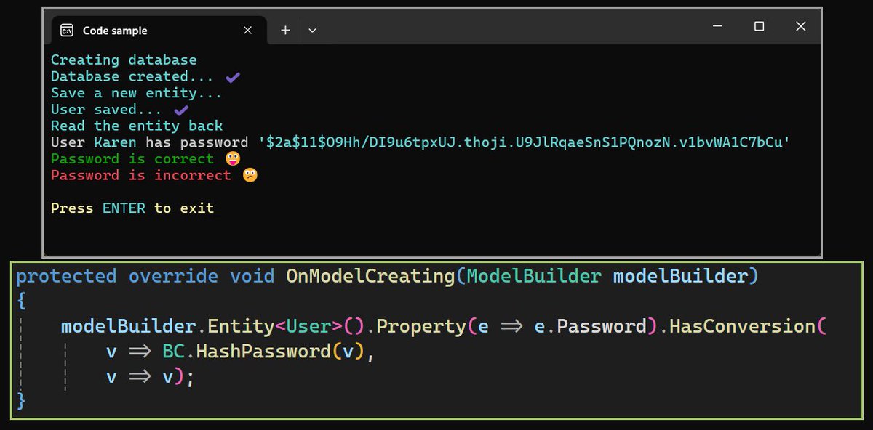Click the command prompt icon on the tab
This screenshot has width=873, height=430.
point(66,30)
